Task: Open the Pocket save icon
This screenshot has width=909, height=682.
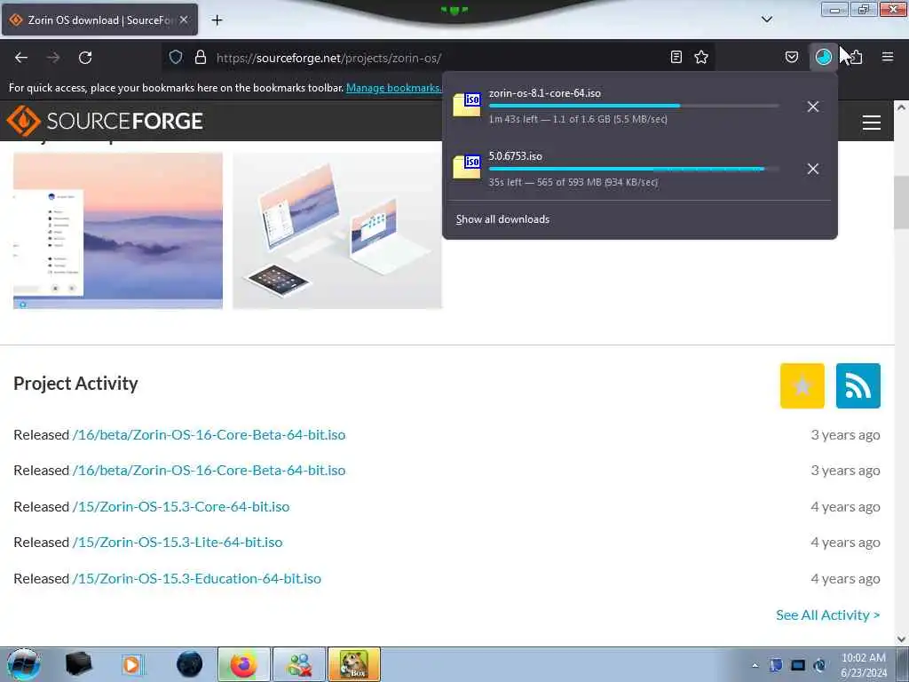Action: [791, 57]
